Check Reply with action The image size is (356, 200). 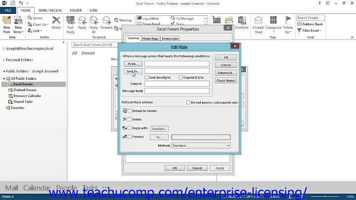130,128
